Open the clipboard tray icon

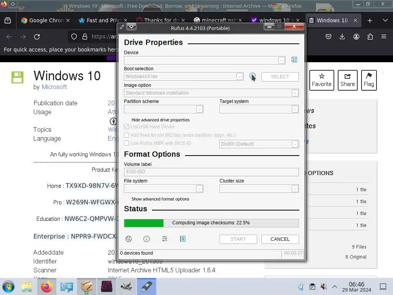coord(312,287)
